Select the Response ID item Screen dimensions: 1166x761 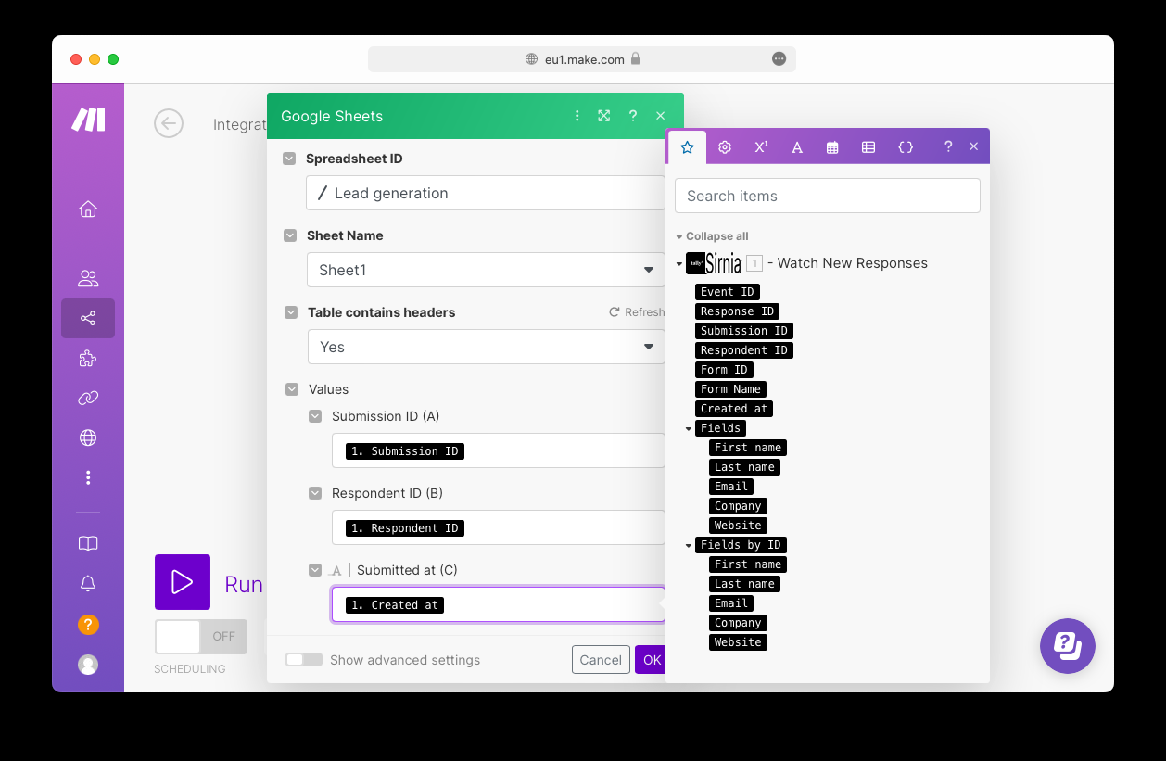(x=737, y=311)
